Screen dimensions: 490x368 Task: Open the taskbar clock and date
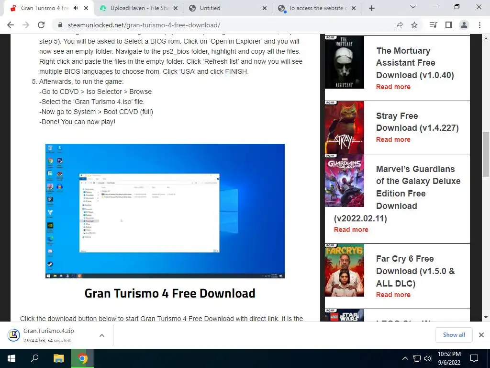[449, 358]
